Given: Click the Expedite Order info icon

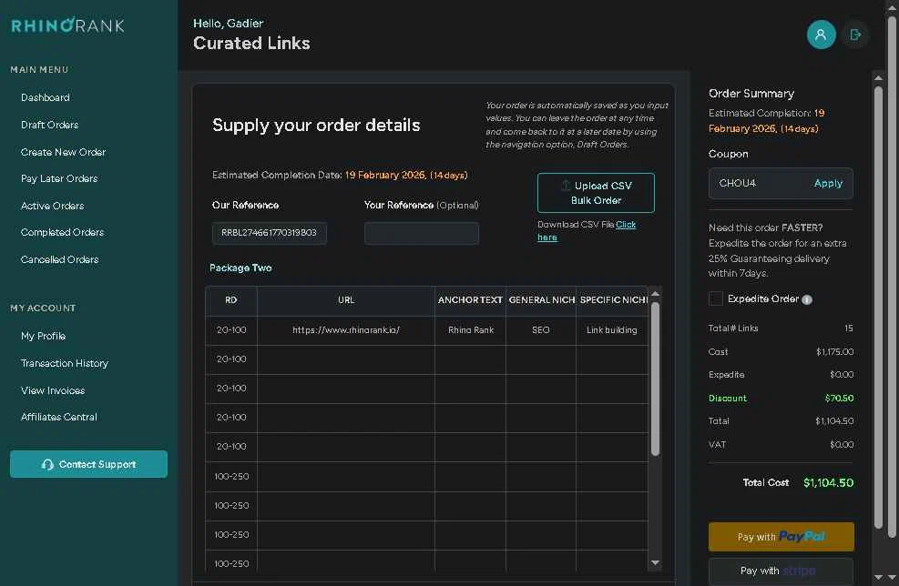Looking at the screenshot, I should click(x=807, y=299).
